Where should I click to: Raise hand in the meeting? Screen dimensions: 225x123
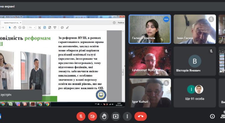pyautogui.click(x=104, y=116)
